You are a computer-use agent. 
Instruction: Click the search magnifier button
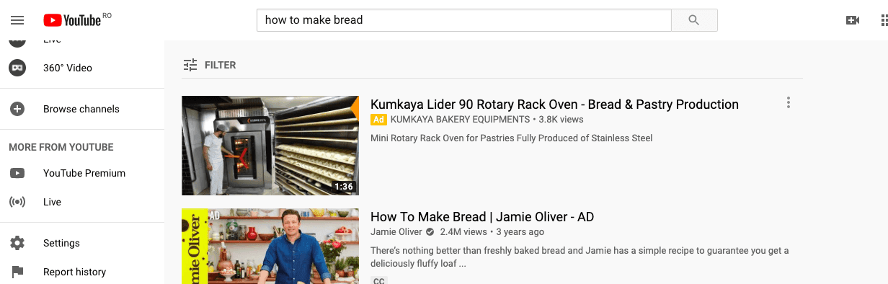point(694,20)
